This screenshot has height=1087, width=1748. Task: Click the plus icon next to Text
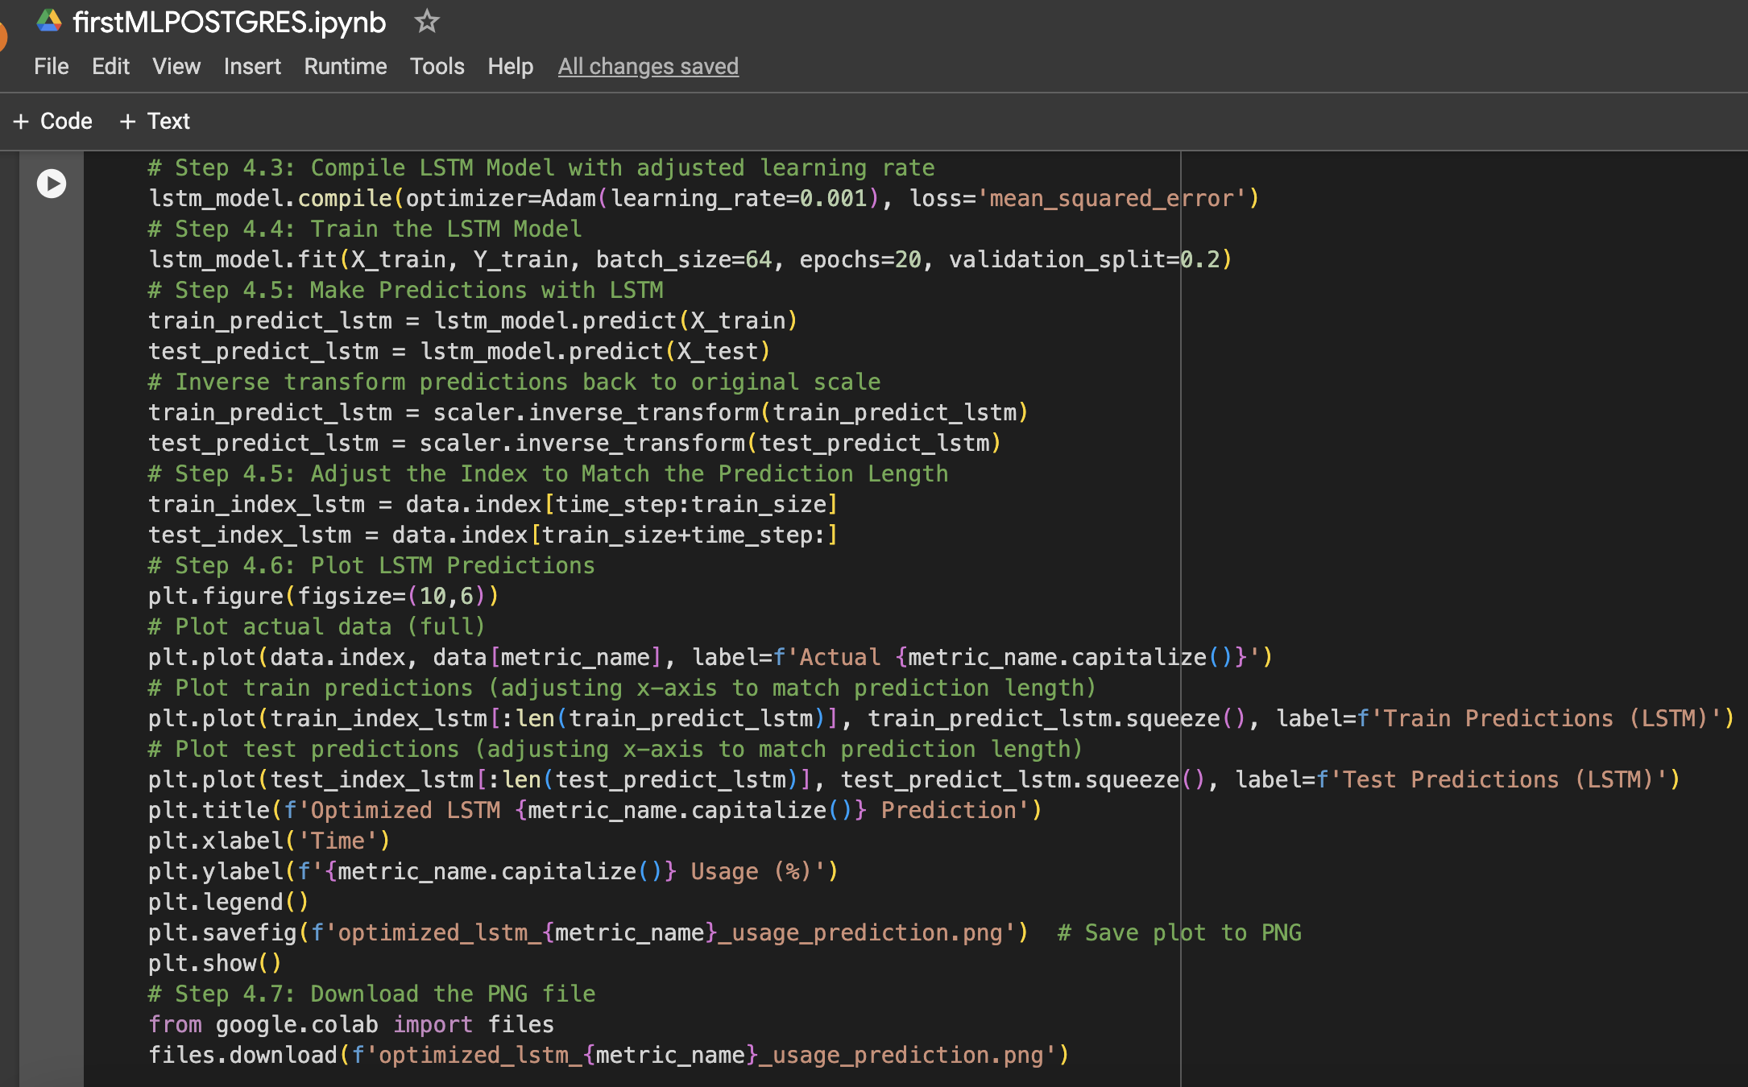click(x=127, y=121)
